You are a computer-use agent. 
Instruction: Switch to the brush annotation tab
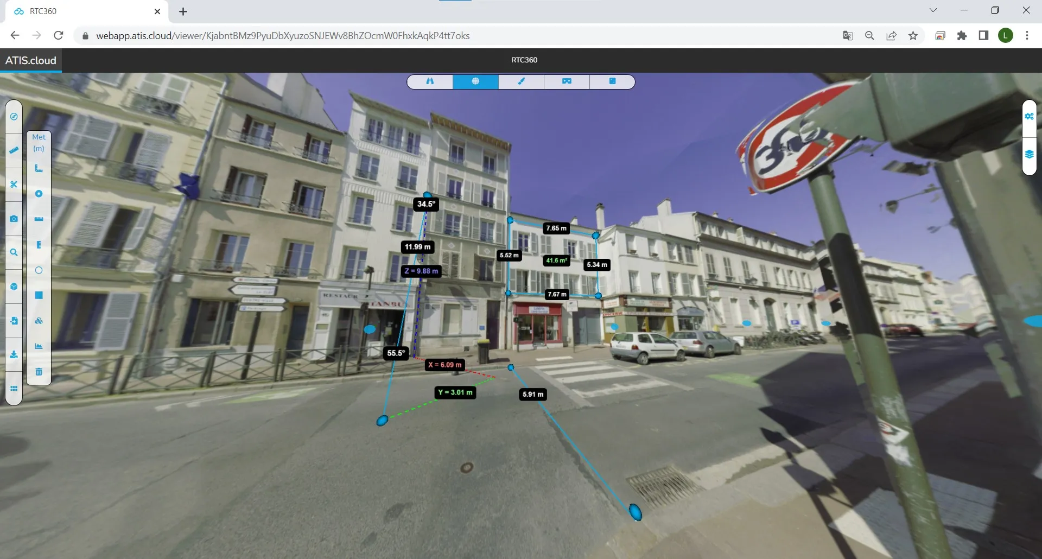[521, 81]
